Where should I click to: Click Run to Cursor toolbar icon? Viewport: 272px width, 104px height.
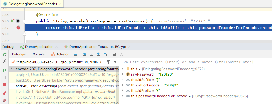pos(105,54)
